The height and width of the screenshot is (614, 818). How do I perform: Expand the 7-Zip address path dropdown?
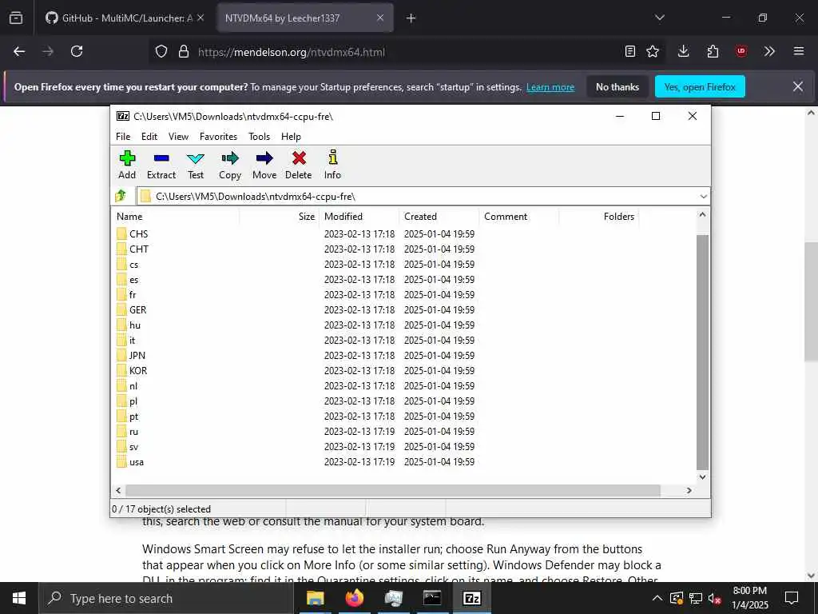point(703,197)
